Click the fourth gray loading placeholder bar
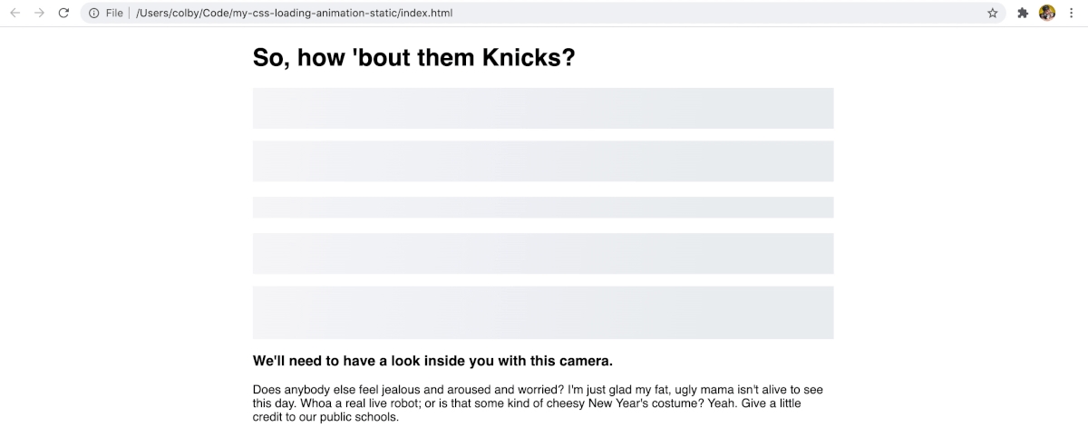1088x427 pixels. click(x=543, y=254)
